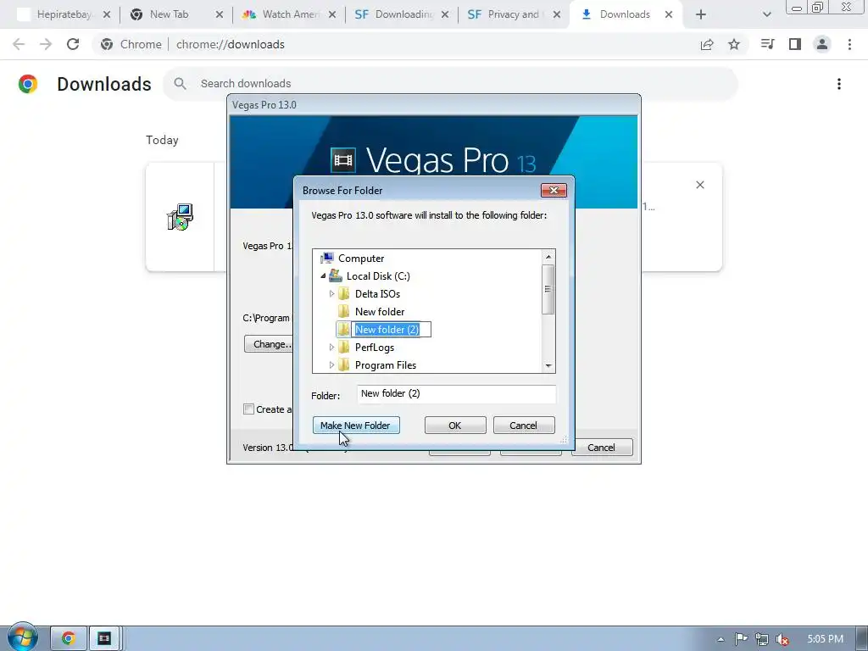Click the New folder (2) rename box
This screenshot has height=651, width=868.
coord(392,330)
